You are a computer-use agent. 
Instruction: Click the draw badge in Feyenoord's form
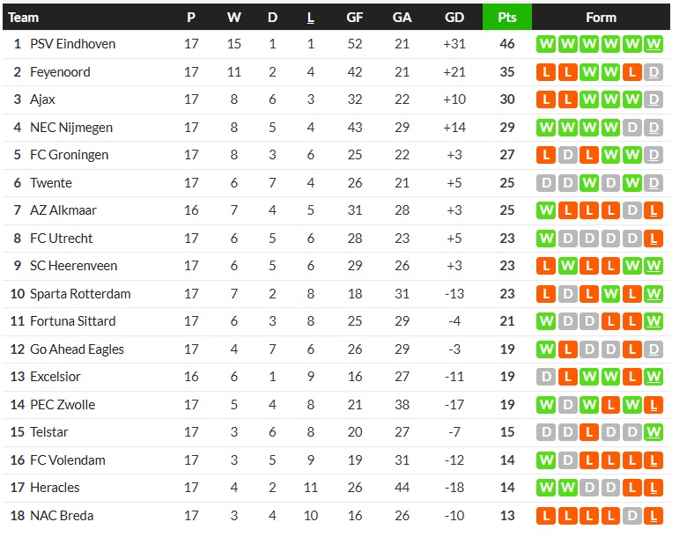coord(653,72)
